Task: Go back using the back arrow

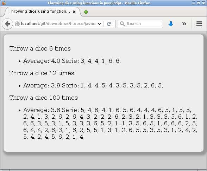Action: point(7,24)
